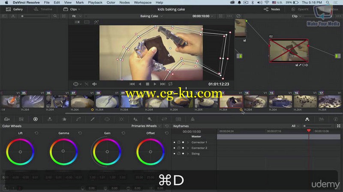Toggle the image wipe split-screen button
Image resolution: width=343 pixels, height=192 pixels.
(77, 22)
